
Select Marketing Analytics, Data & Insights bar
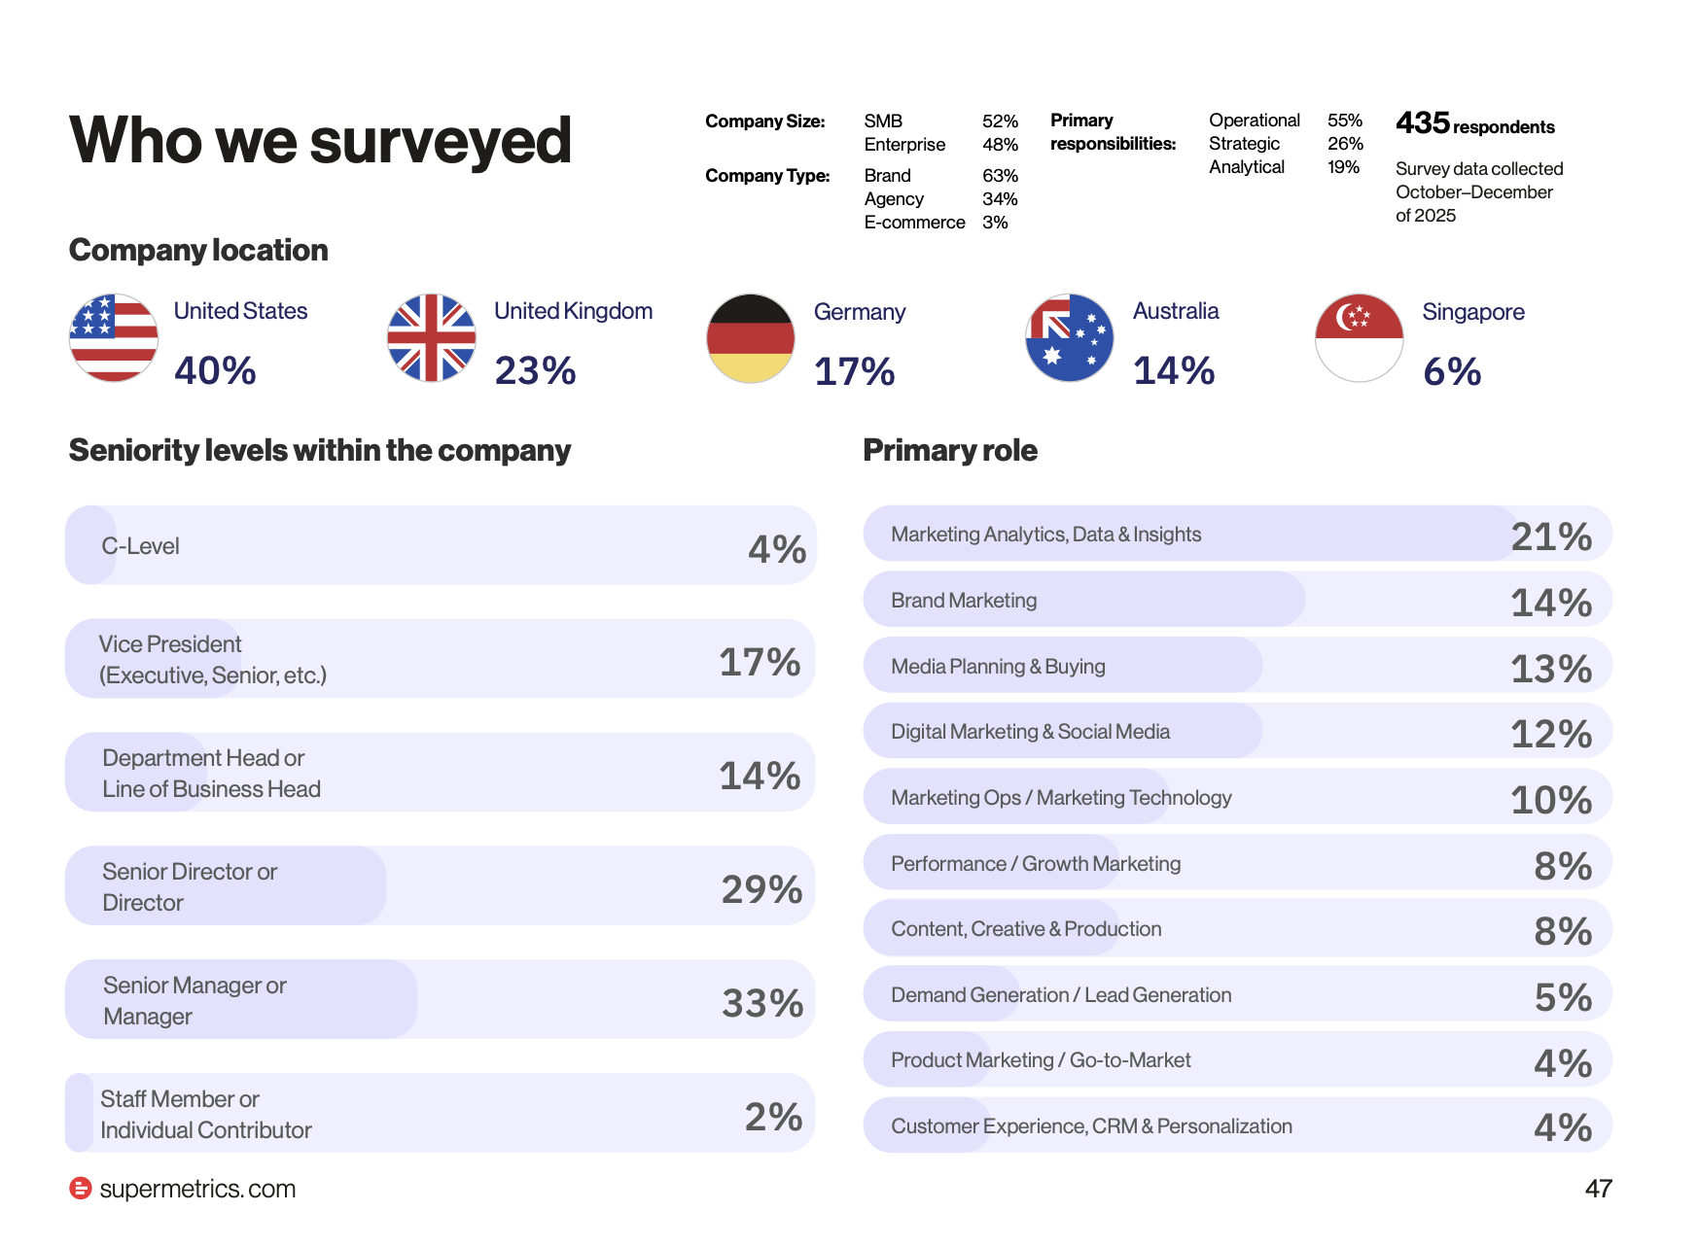1238,534
